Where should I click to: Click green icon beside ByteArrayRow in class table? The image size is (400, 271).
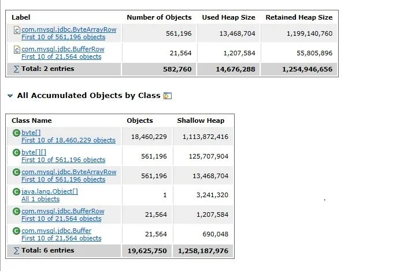pyautogui.click(x=17, y=172)
